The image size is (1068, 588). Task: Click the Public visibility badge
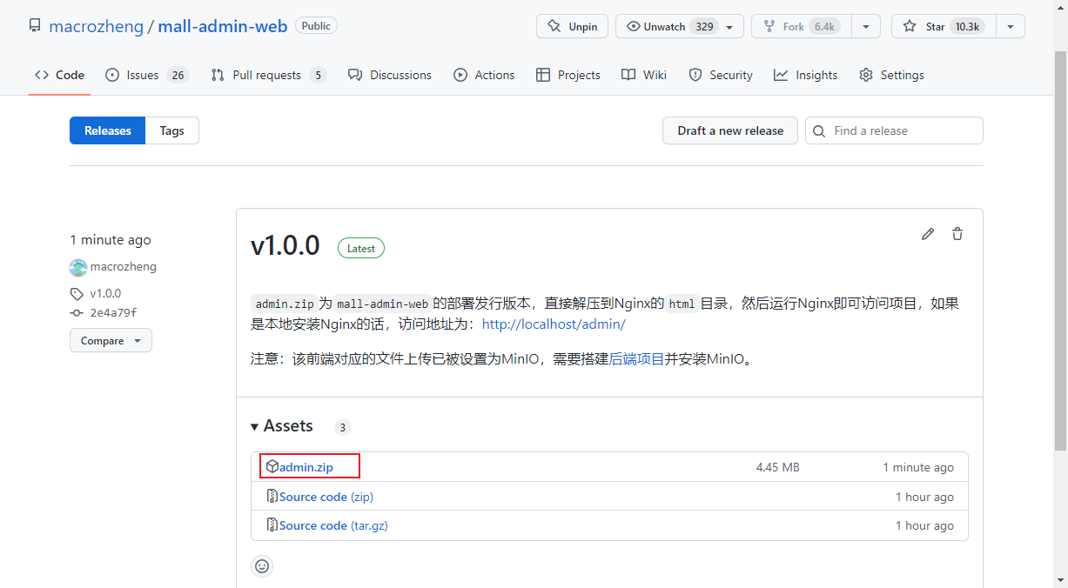(x=316, y=26)
